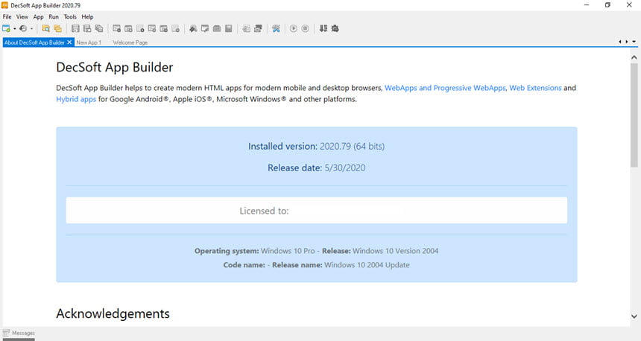Open the View menu
Viewport: 641px width, 341px height.
[x=22, y=16]
